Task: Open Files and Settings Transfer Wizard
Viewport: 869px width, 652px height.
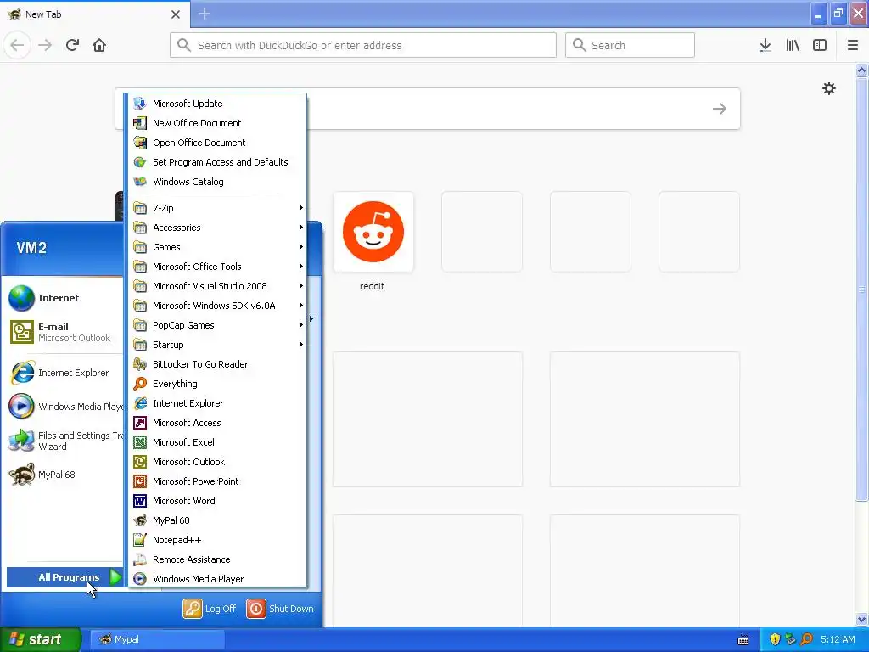Action: coord(64,441)
